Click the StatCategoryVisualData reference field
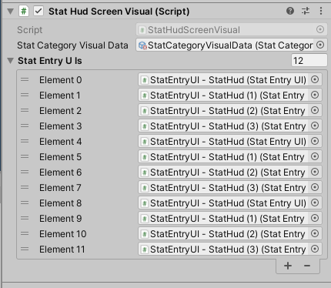The height and width of the screenshot is (288, 331). 232,45
